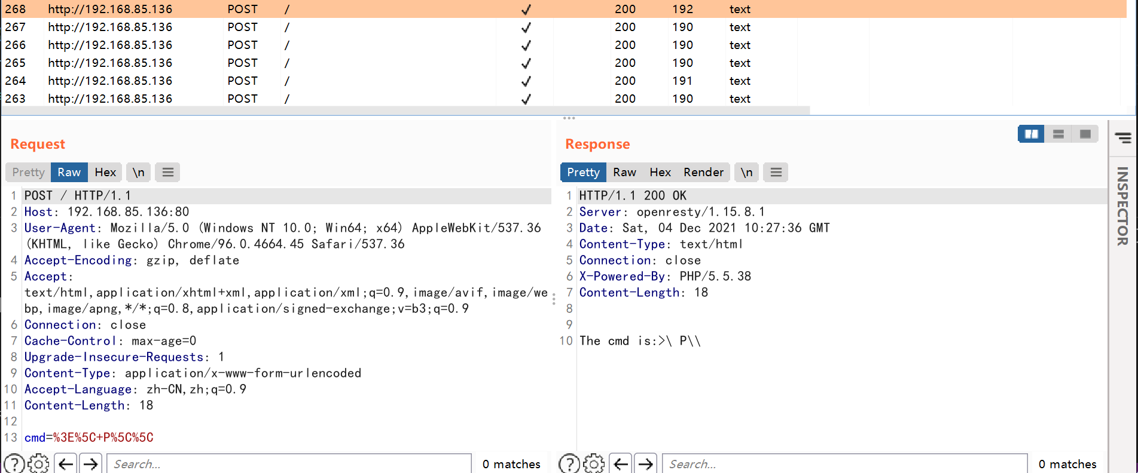The width and height of the screenshot is (1138, 473).
Task: Click the X-Powered-By PHP header line
Action: click(x=665, y=276)
